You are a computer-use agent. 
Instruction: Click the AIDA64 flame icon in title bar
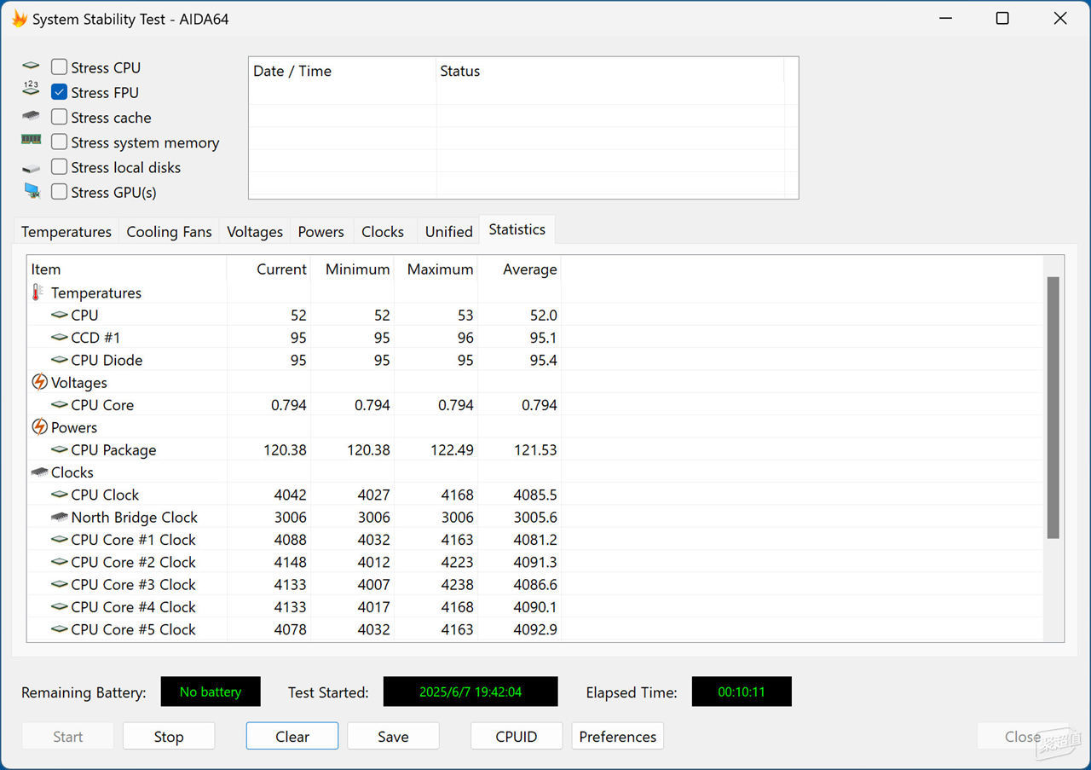18,19
